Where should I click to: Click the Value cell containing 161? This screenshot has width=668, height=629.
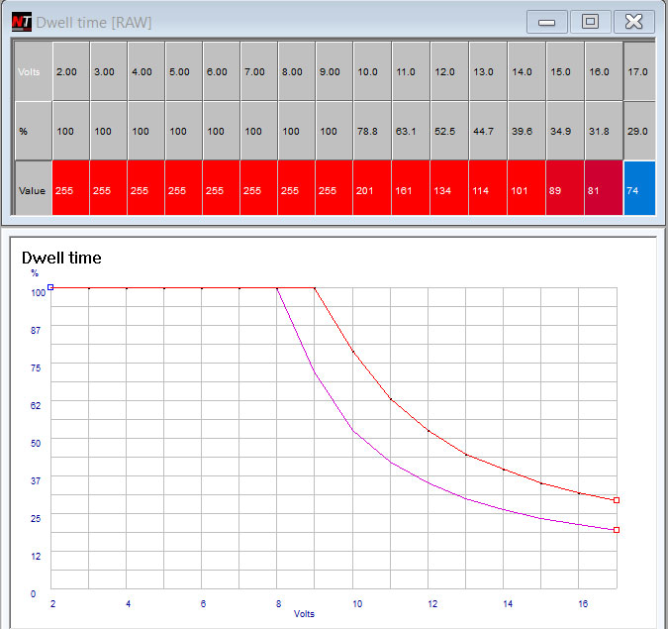410,190
